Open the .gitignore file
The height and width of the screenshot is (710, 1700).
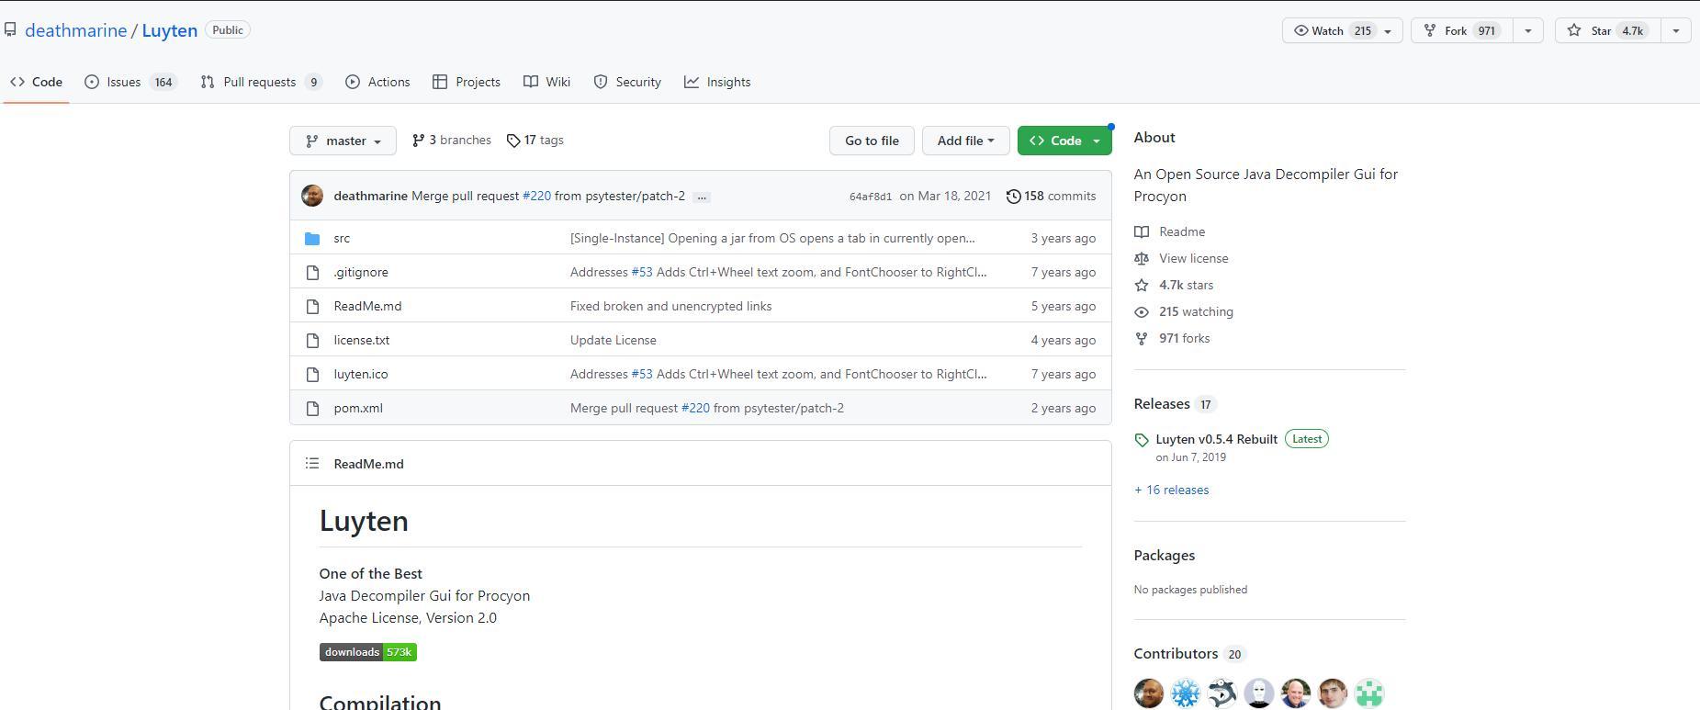point(361,272)
